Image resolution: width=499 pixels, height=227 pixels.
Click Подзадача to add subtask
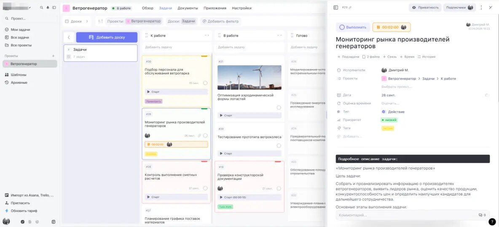pos(348,57)
